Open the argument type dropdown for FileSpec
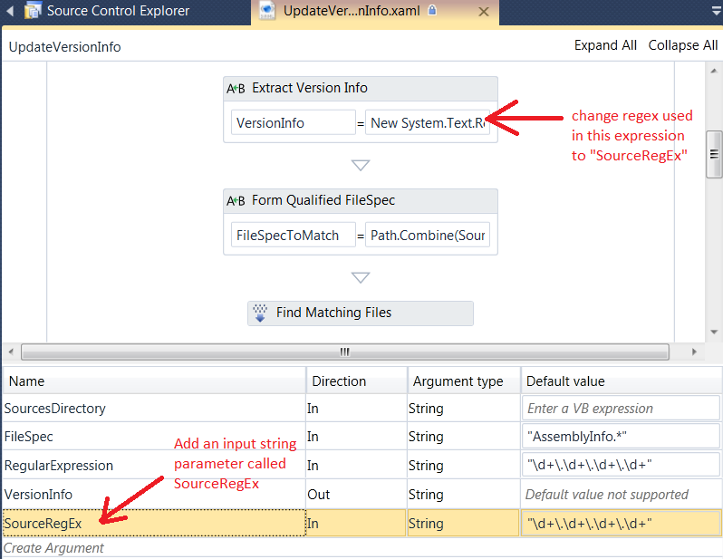 click(464, 437)
